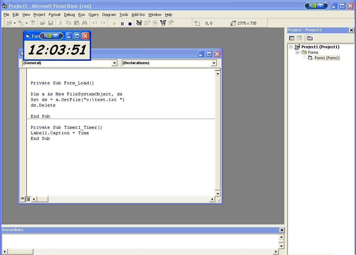Open the Project menu

(39, 15)
